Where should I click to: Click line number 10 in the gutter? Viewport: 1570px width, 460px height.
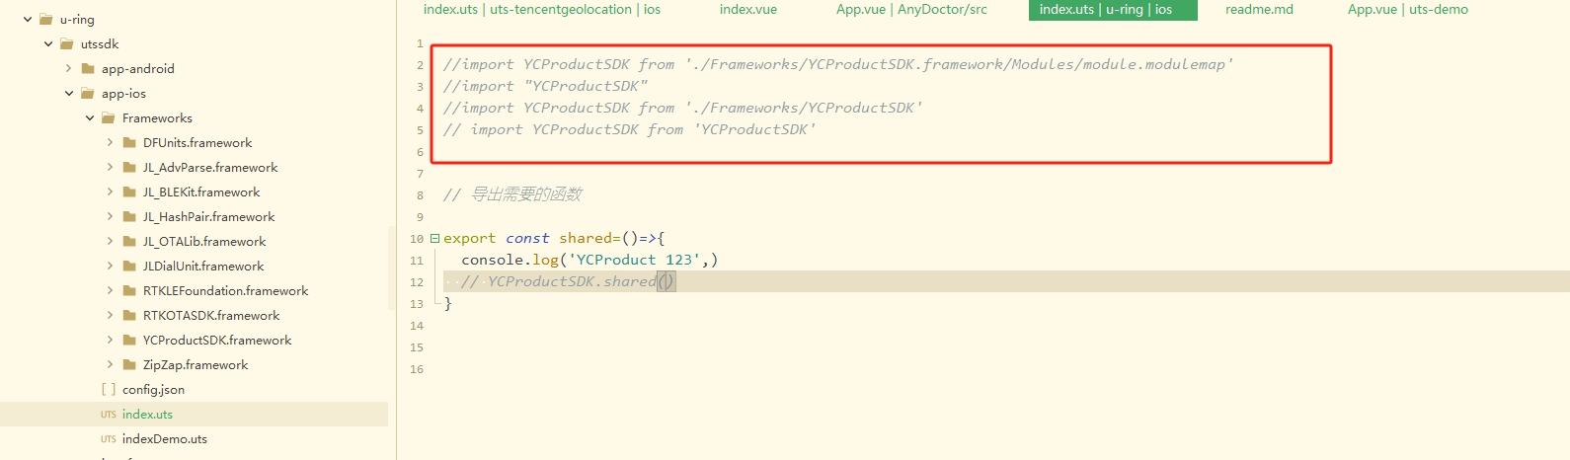(x=417, y=239)
